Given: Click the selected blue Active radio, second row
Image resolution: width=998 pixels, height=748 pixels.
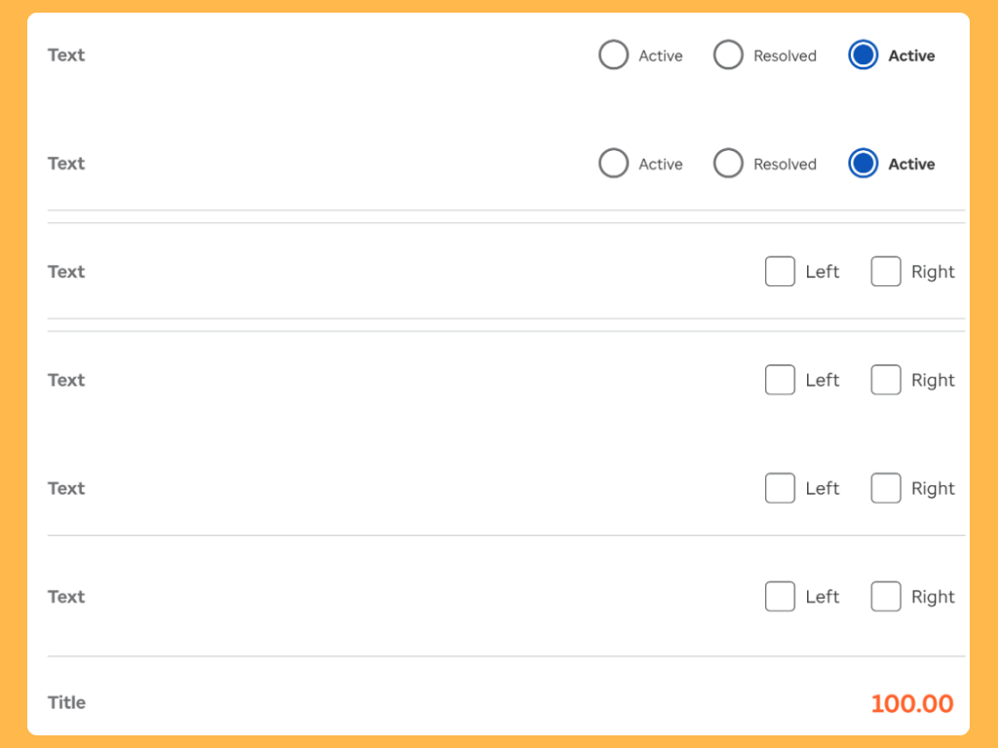Looking at the screenshot, I should tap(864, 164).
